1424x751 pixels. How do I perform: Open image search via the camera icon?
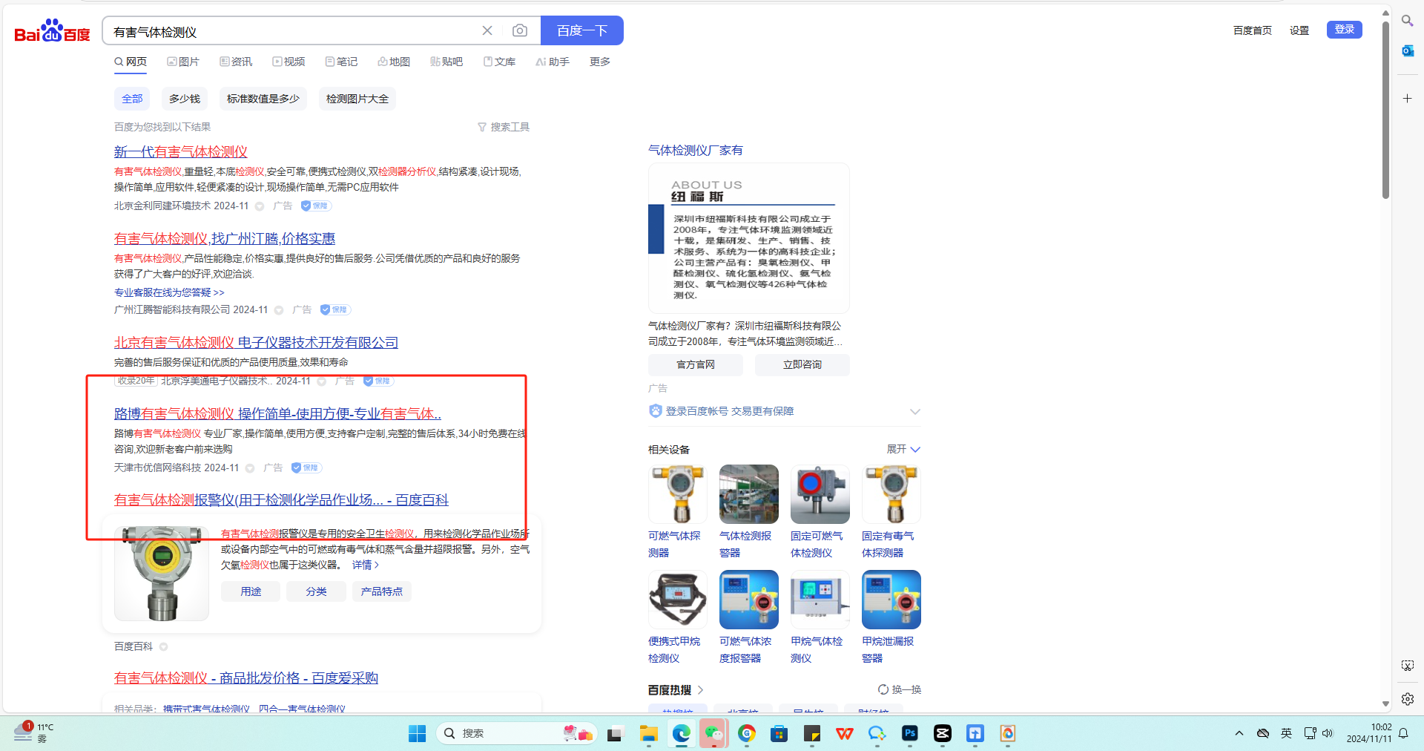coord(520,30)
